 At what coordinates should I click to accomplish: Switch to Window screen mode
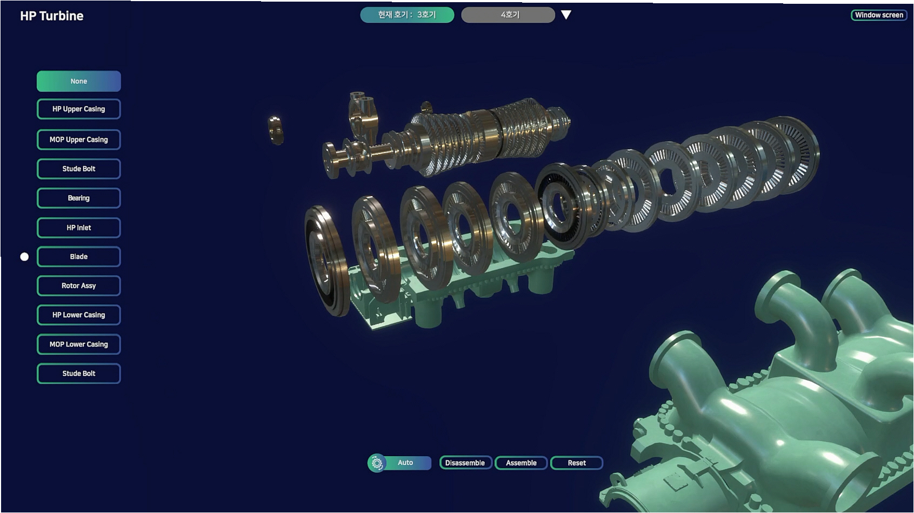(878, 15)
